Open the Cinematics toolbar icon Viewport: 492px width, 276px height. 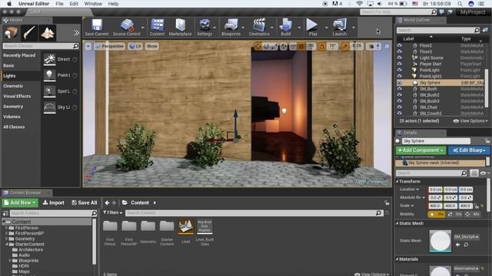(x=259, y=28)
